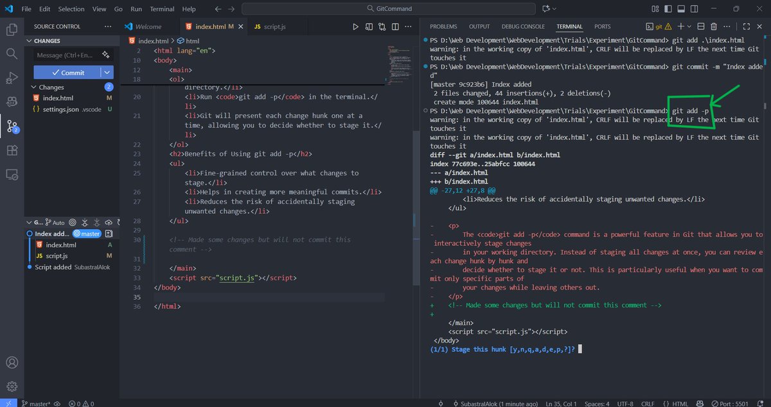Run the file with the play icon
The width and height of the screenshot is (771, 407).
tap(355, 27)
